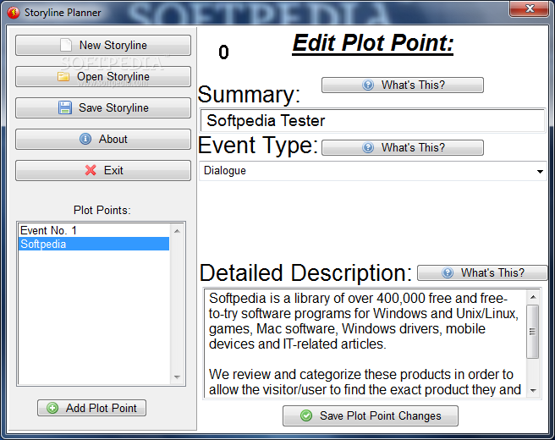Click the Storyline Planner app icon in title bar
Viewport: 555px width, 440px height.
click(14, 13)
